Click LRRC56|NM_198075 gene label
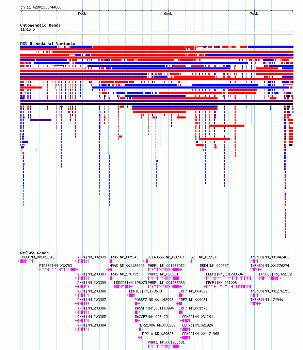303x350 pixels. coord(130,283)
